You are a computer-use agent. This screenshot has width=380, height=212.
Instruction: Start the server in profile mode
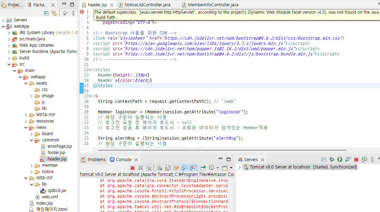[348, 159]
